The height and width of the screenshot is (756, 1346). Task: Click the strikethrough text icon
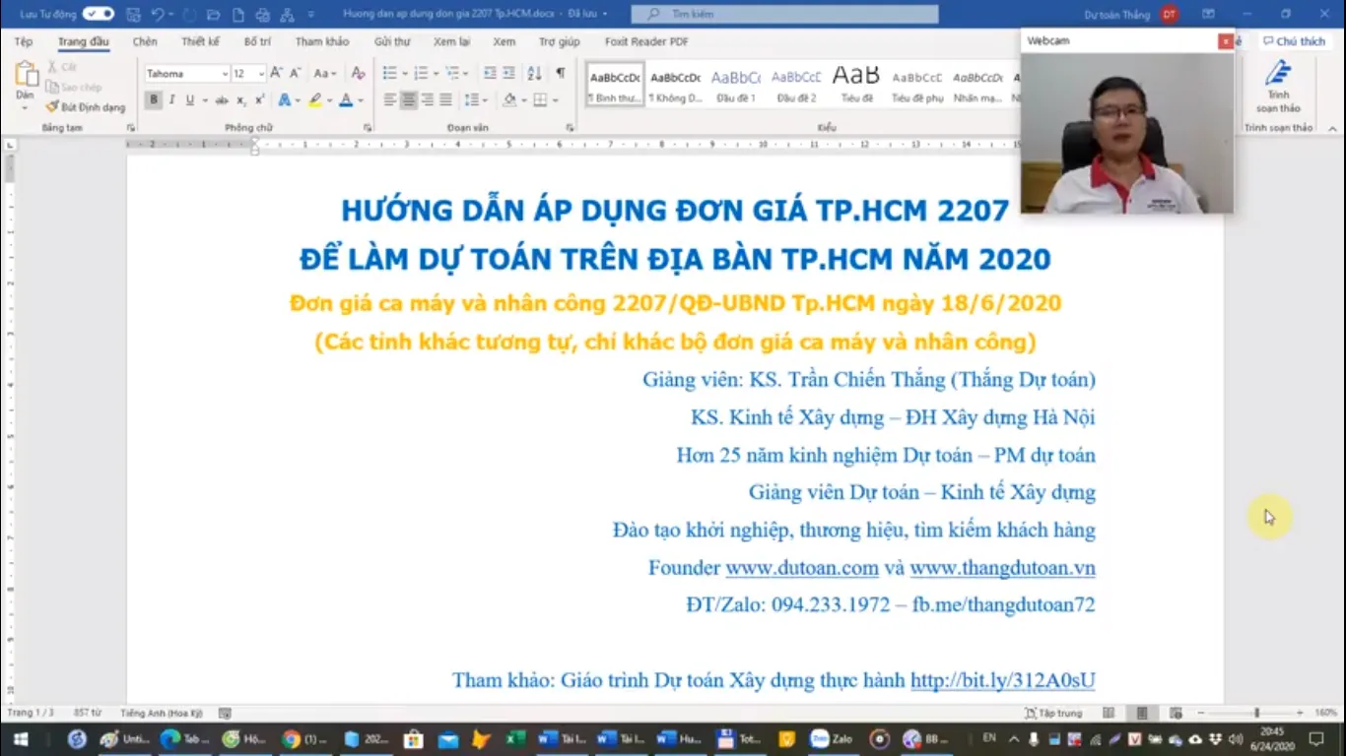pos(222,99)
